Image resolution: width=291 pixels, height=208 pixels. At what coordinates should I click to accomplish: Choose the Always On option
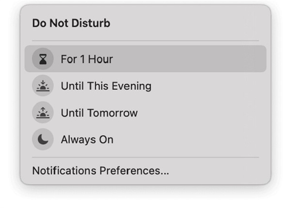point(87,140)
